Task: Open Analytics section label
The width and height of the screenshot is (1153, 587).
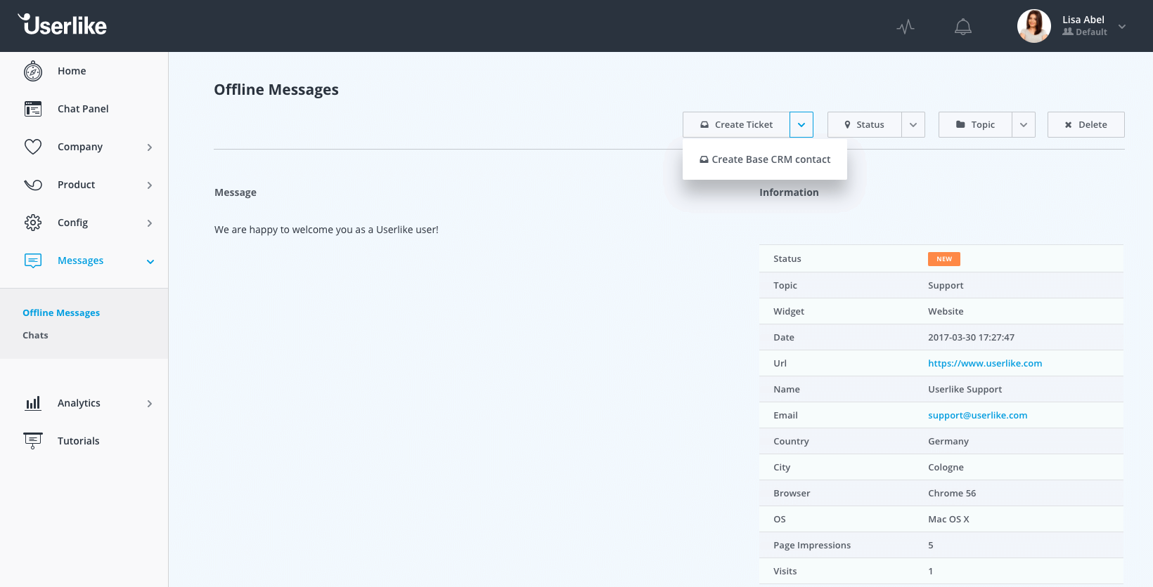Action: click(79, 403)
